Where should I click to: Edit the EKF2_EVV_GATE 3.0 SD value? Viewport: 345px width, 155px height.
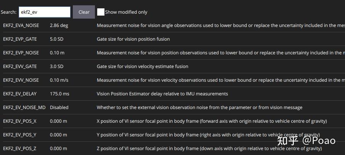coord(56,66)
